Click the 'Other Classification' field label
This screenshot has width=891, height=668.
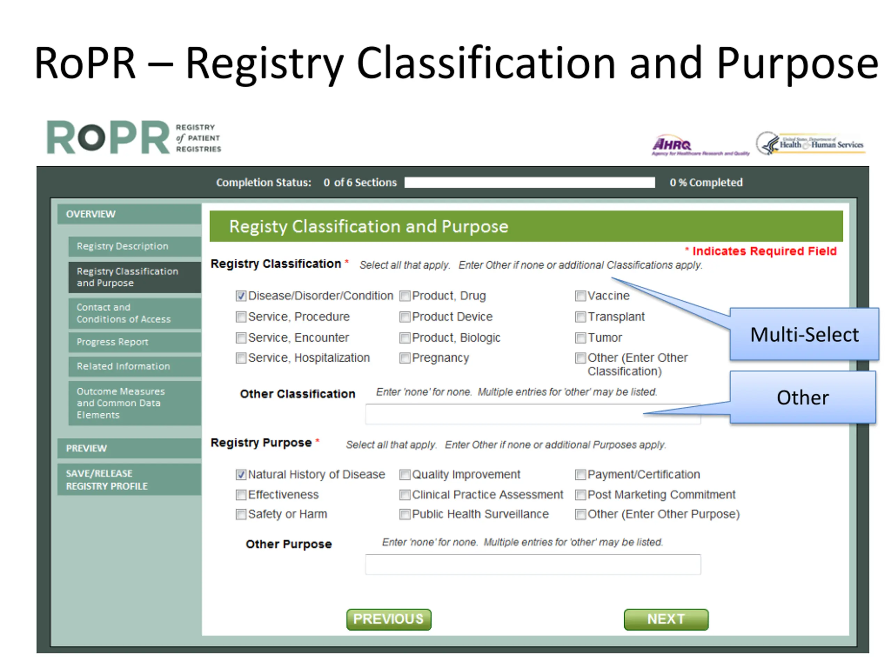[298, 394]
